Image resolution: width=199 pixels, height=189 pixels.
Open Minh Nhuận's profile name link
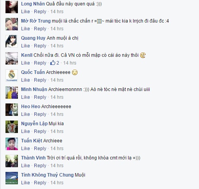pyautogui.click(x=34, y=90)
